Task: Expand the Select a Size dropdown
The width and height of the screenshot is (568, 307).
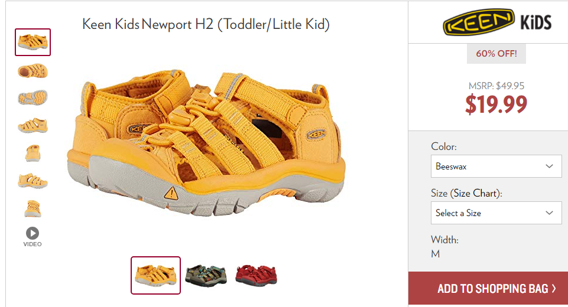Action: point(496,213)
